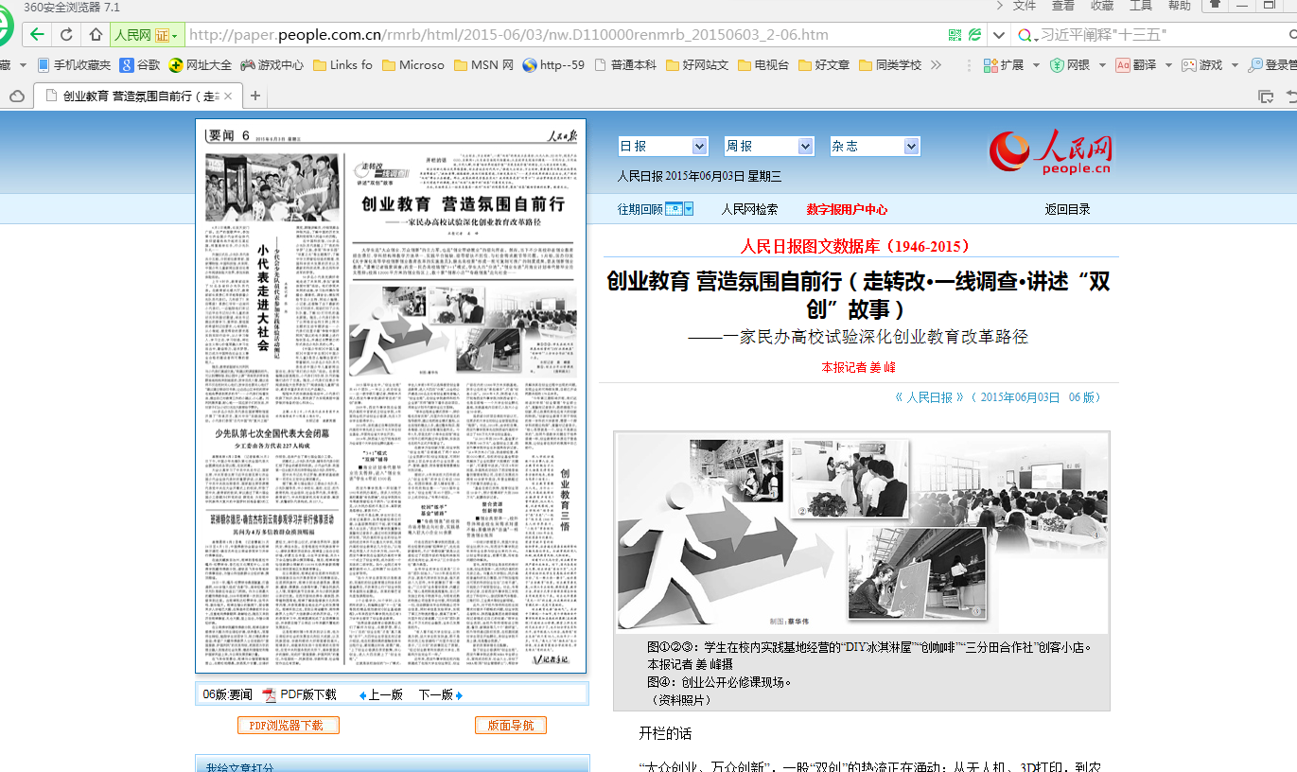Image resolution: width=1297 pixels, height=772 pixels.
Task: Open the 往期回顾 calendar picker
Action: [x=678, y=209]
